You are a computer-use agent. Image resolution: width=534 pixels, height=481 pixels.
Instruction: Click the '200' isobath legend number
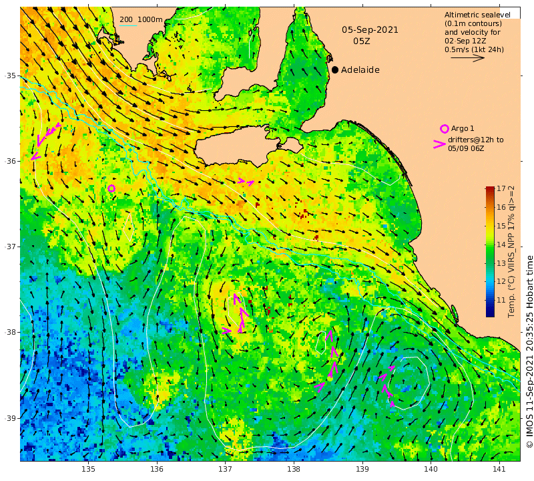point(126,19)
